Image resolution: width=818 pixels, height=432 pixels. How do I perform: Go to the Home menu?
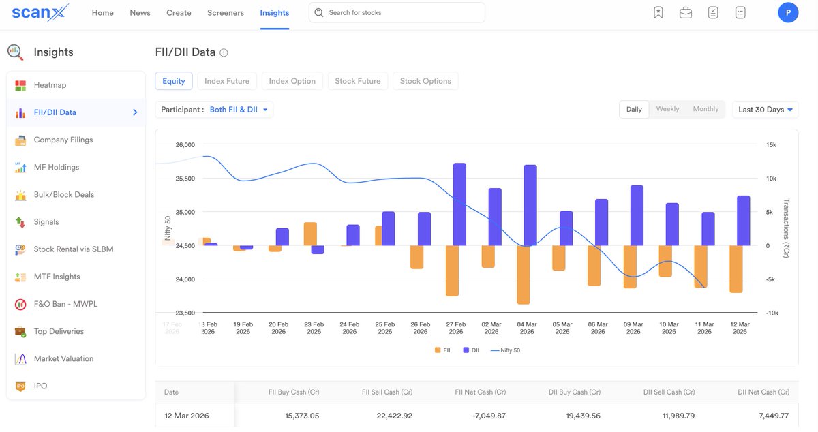click(x=103, y=12)
